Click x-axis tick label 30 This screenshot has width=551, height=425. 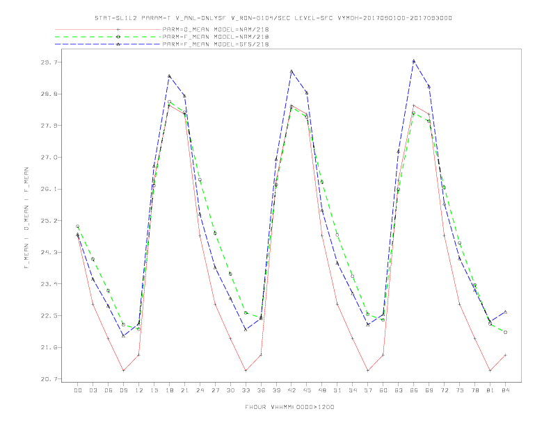click(230, 390)
